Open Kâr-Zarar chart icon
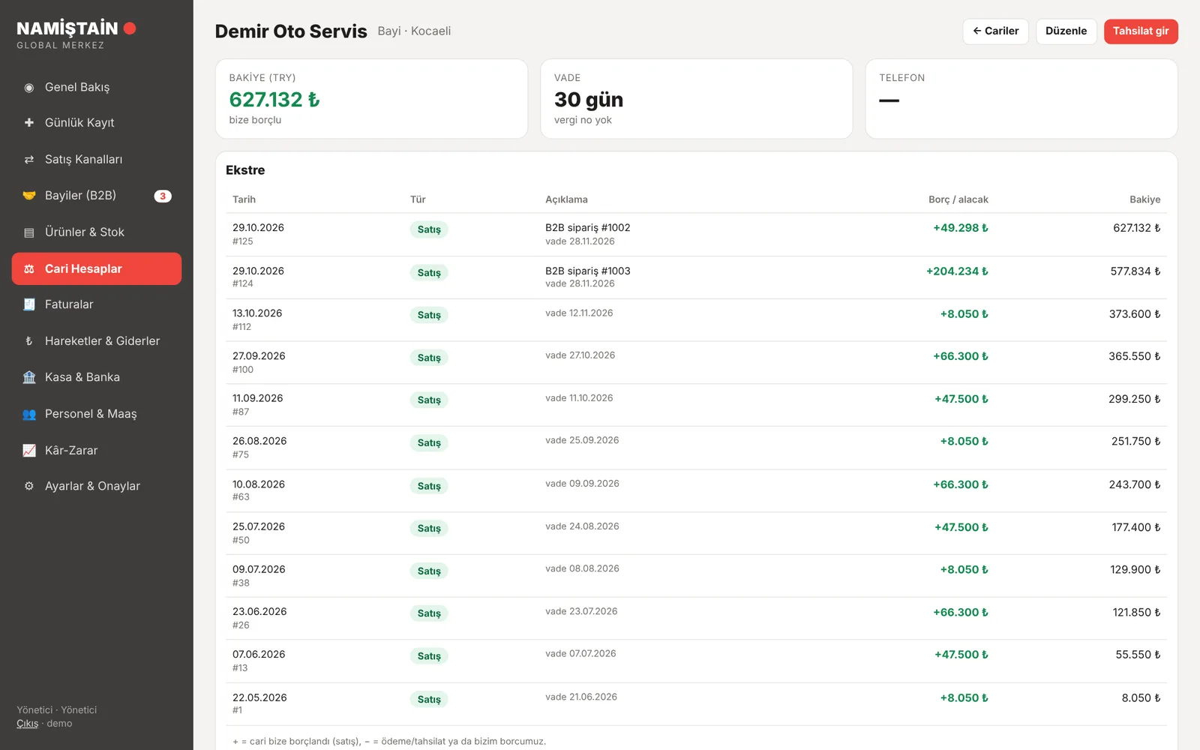Viewport: 1200px width, 750px height. (x=29, y=451)
